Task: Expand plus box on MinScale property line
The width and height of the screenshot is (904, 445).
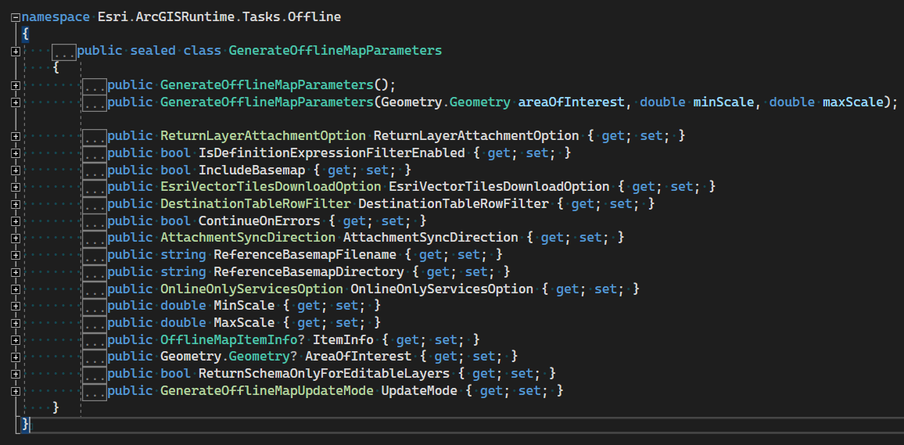Action: coord(16,306)
